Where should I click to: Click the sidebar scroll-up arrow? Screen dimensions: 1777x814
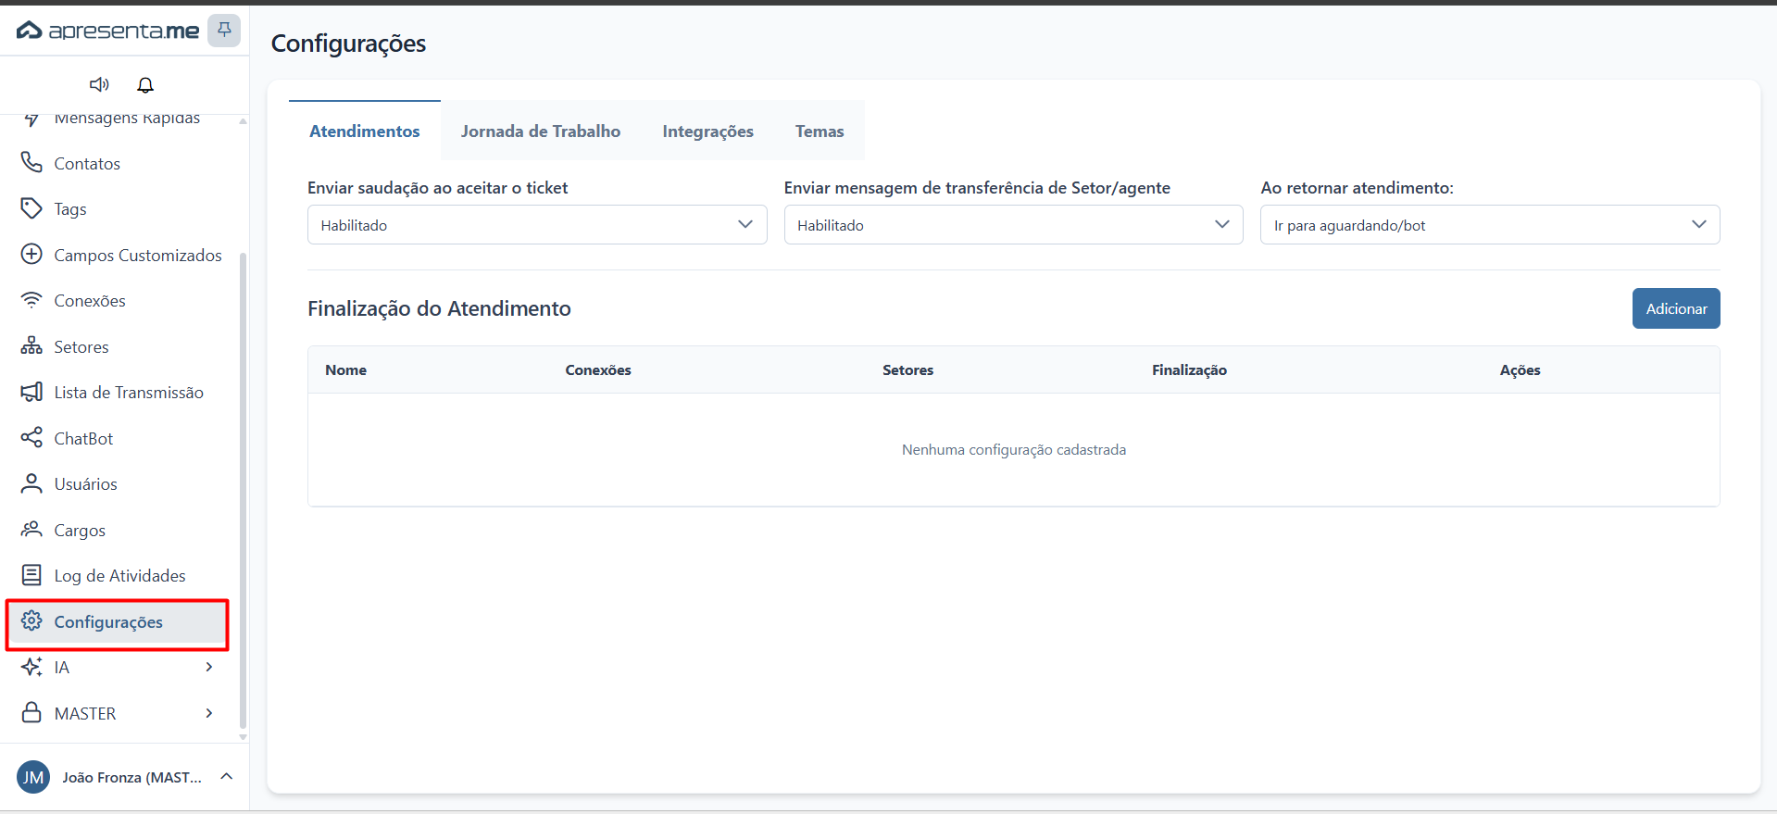pyautogui.click(x=243, y=120)
